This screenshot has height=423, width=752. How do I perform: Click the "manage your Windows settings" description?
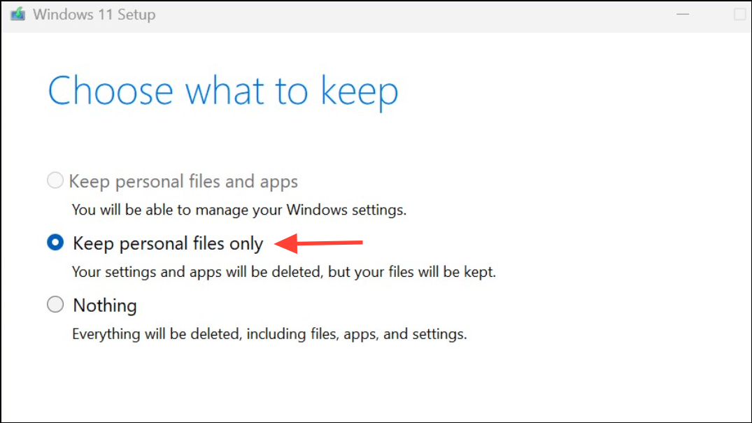[239, 210]
